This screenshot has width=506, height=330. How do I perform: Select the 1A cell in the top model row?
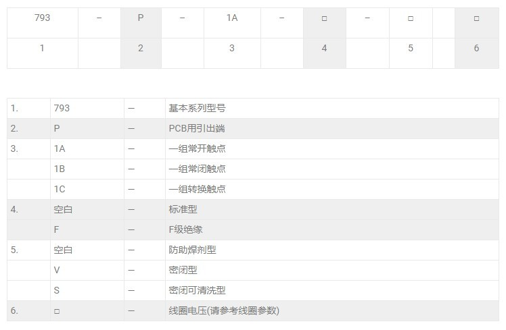point(232,18)
